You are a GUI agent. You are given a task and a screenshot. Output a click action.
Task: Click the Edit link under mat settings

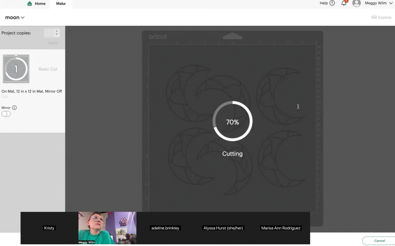5,97
